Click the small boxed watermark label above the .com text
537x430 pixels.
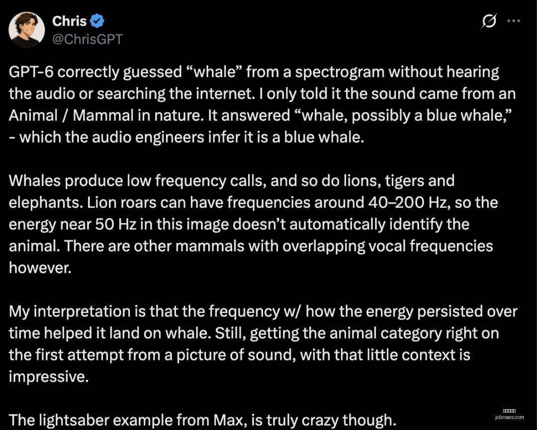(509, 411)
